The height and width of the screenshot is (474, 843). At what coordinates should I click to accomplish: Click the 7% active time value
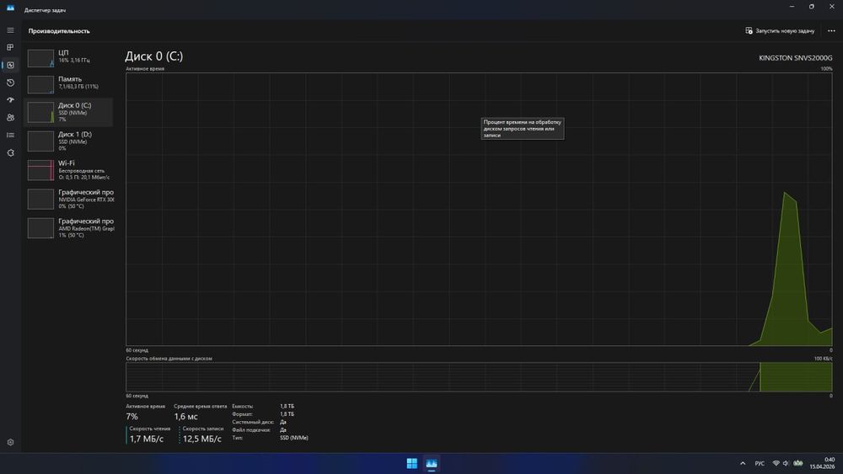click(x=132, y=417)
